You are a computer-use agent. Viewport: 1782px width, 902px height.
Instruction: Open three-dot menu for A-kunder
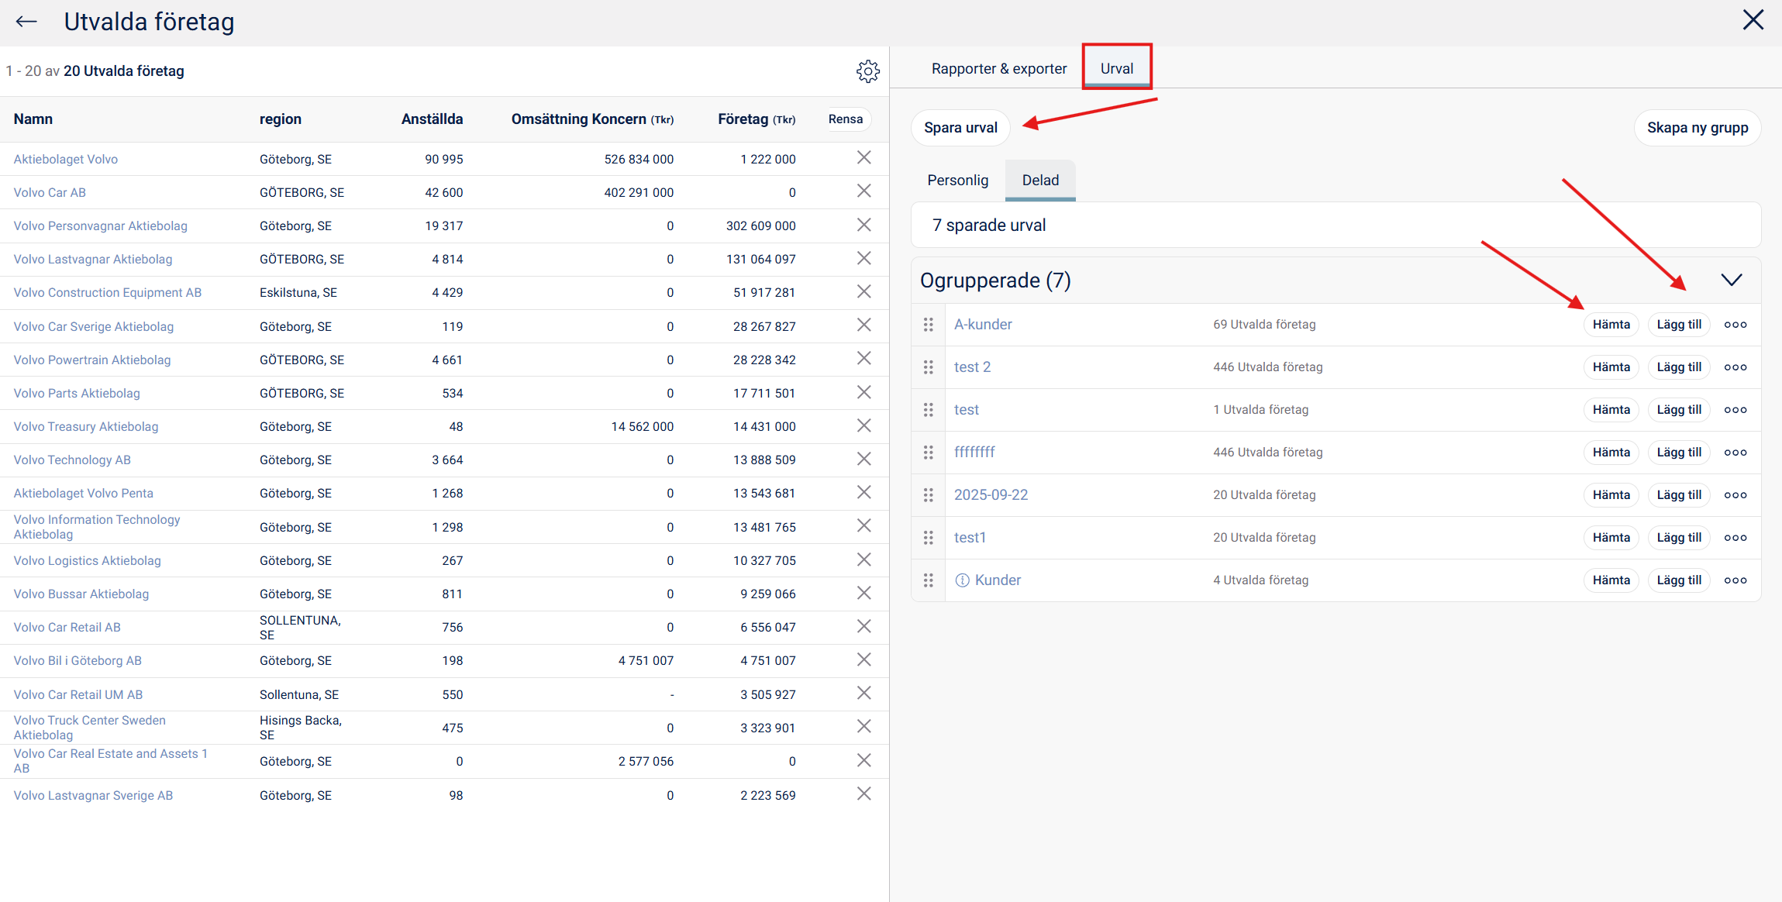tap(1735, 325)
